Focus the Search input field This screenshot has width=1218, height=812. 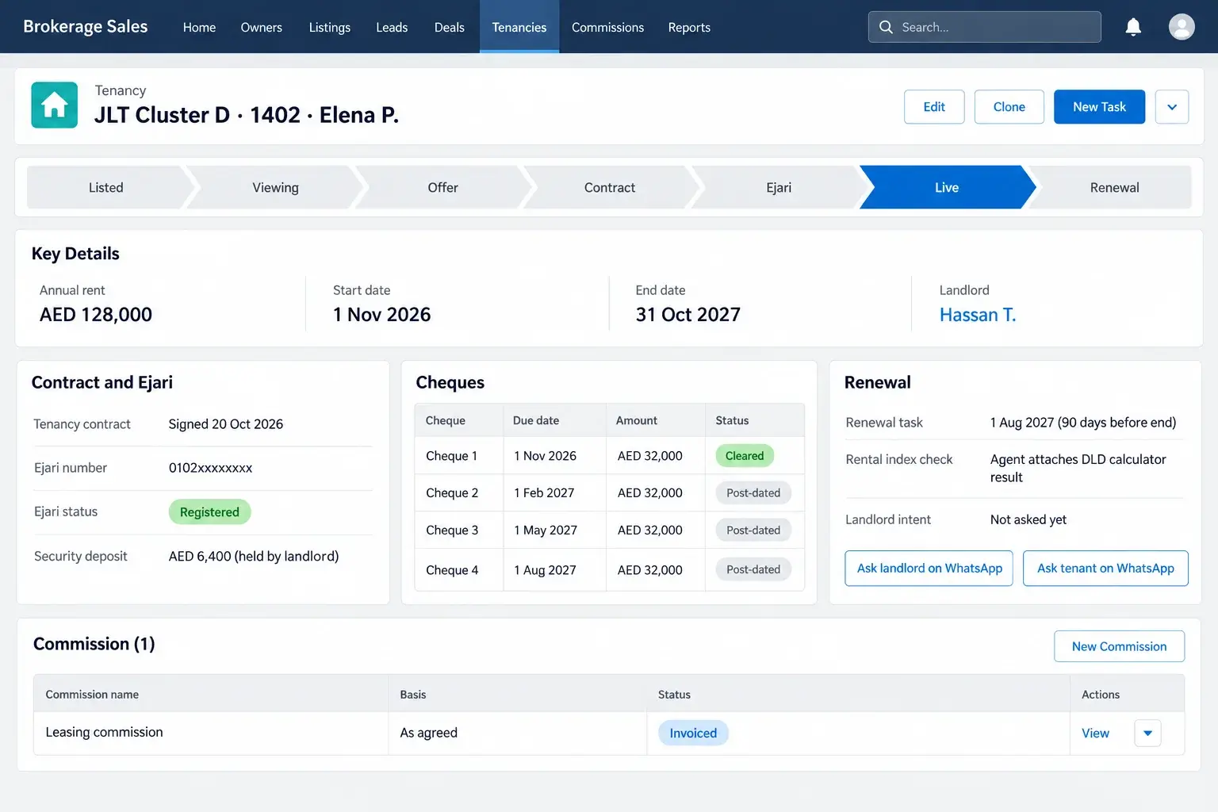pyautogui.click(x=985, y=27)
